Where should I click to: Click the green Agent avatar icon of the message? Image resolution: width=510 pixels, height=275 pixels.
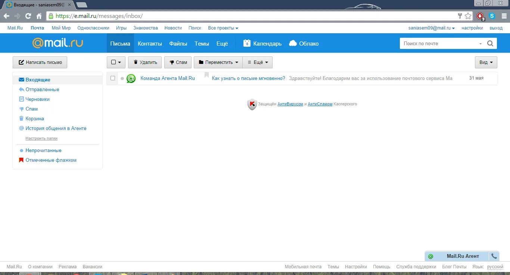point(131,78)
